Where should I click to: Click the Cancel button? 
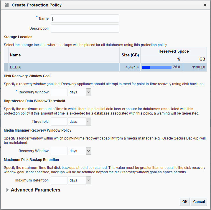click(199, 202)
